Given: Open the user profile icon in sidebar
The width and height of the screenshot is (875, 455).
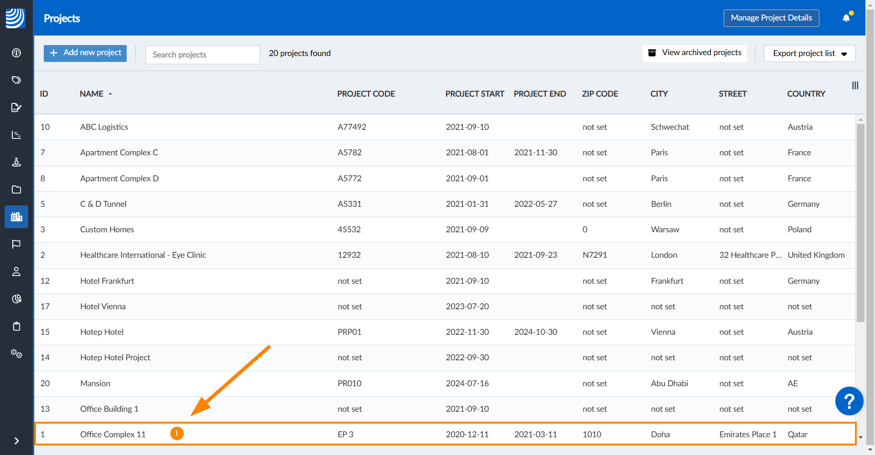Looking at the screenshot, I should coord(16,271).
